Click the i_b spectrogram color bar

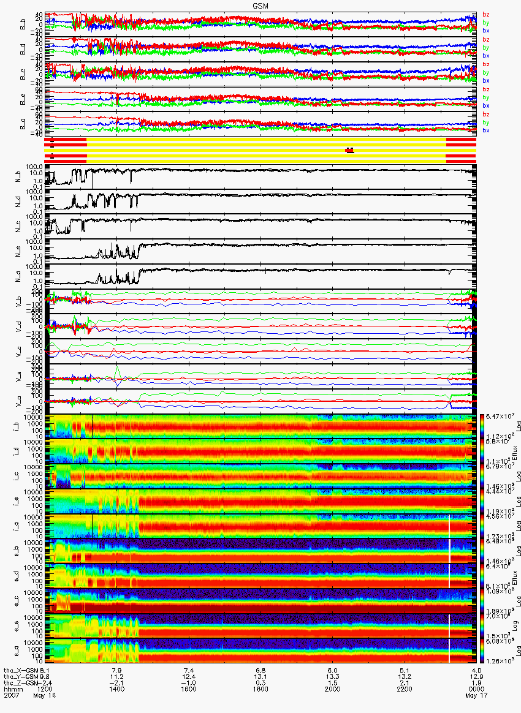481,426
